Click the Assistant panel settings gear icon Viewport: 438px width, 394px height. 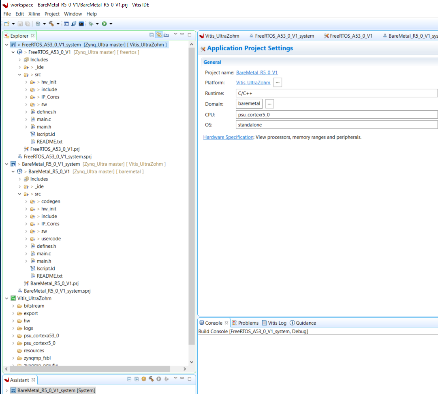[x=143, y=379]
